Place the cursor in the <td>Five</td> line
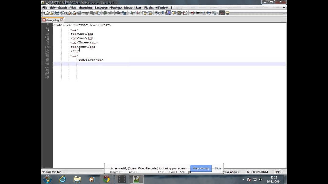 pos(91,60)
